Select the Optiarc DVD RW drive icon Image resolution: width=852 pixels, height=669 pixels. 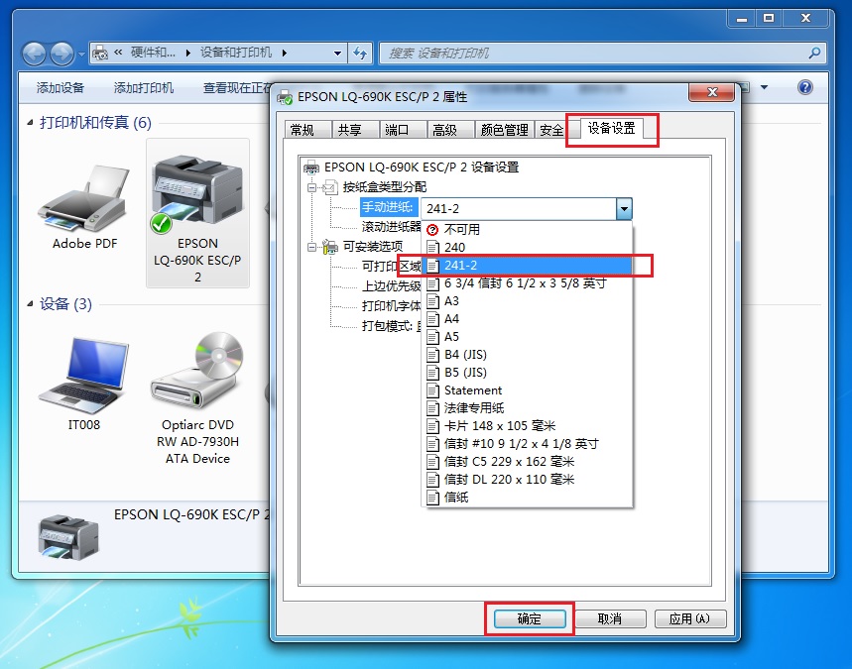(x=197, y=371)
